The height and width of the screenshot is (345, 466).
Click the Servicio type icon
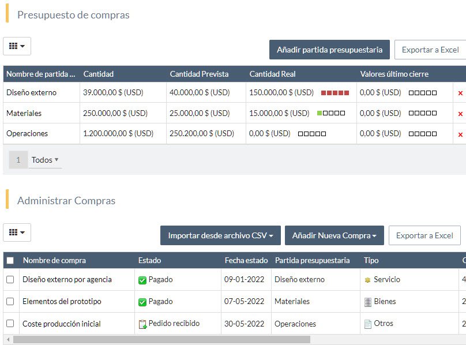point(367,280)
